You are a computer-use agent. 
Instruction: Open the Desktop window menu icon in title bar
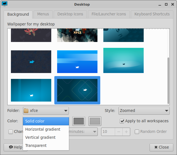[4, 4]
